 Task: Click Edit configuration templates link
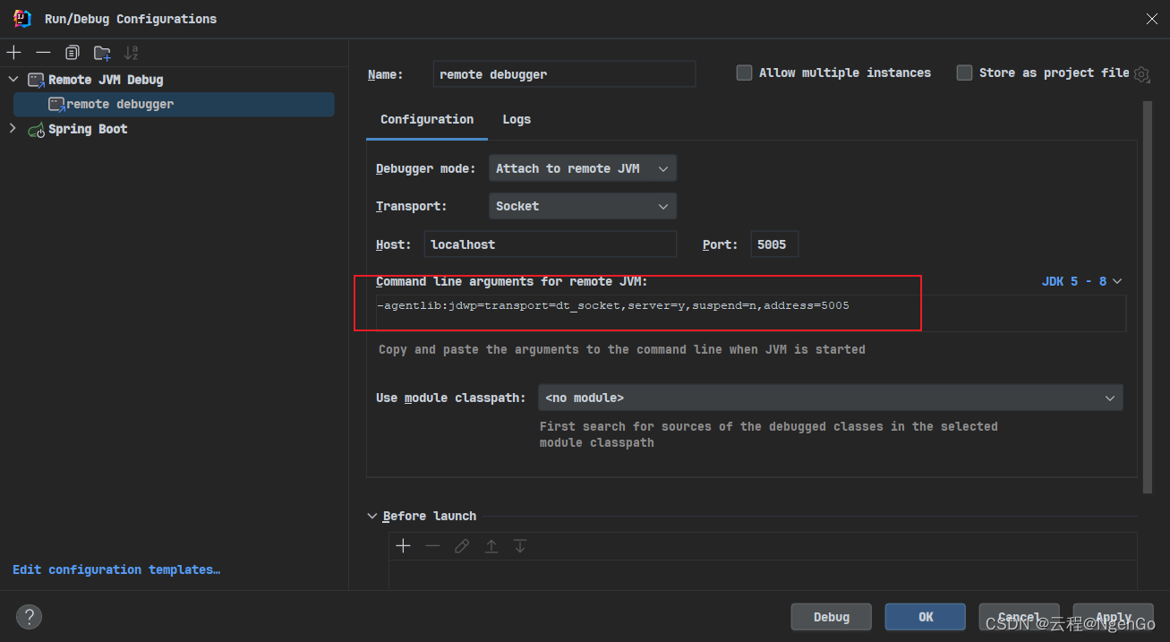point(115,569)
